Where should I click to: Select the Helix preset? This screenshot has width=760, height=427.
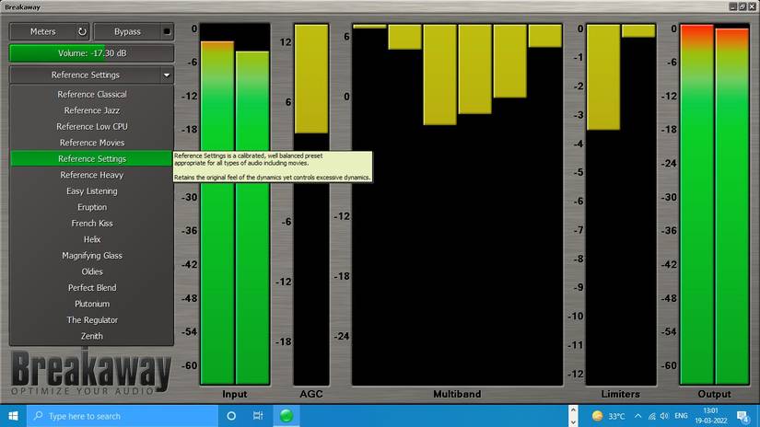coord(91,239)
